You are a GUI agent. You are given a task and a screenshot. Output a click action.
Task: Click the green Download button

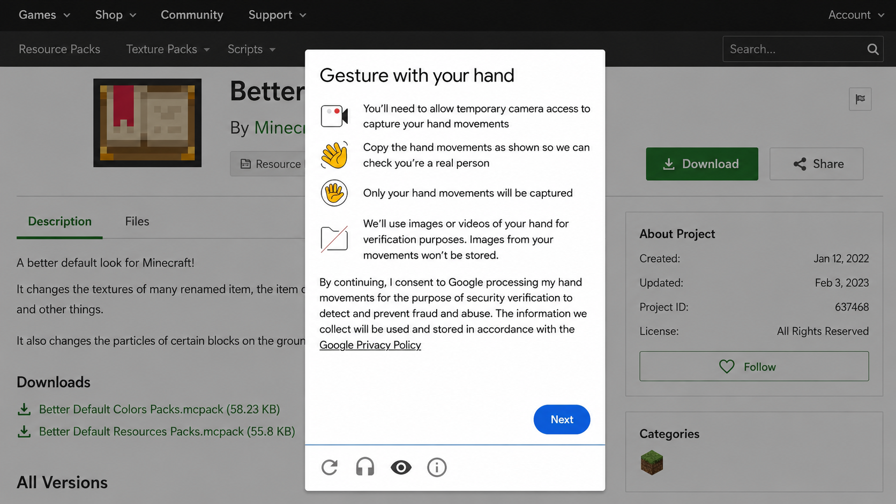coord(701,164)
